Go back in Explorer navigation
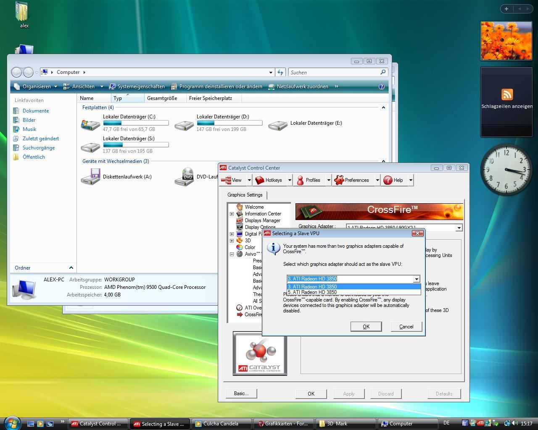The image size is (538, 430). point(16,72)
